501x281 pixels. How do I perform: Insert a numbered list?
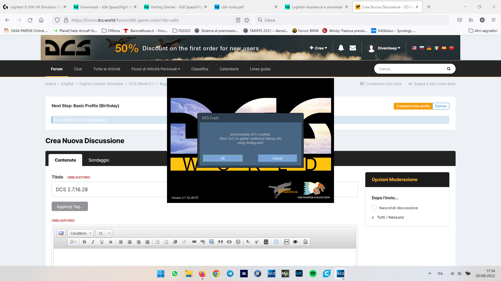pyautogui.click(x=166, y=242)
